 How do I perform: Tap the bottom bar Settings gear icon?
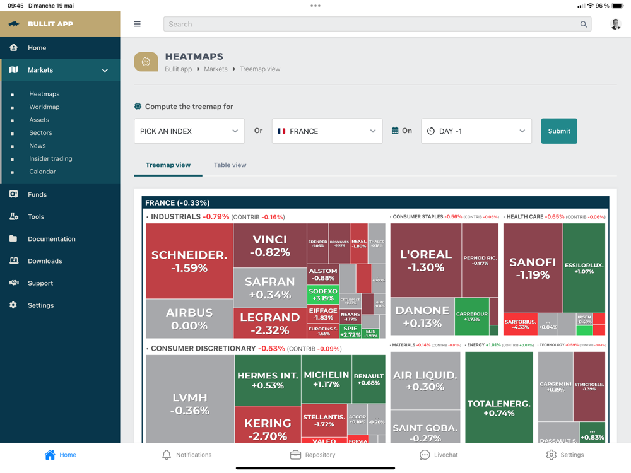[551, 455]
